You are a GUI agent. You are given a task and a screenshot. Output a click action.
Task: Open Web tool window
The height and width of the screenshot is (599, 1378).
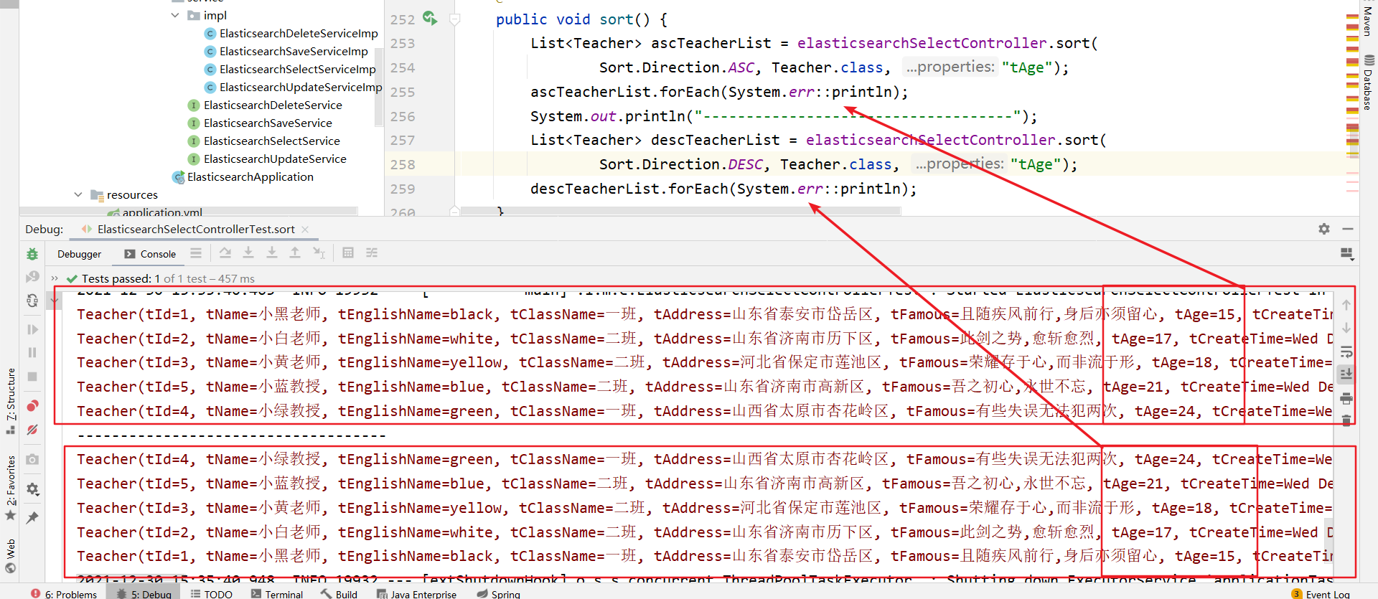(11, 555)
